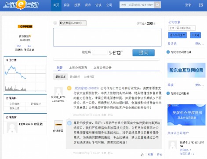This screenshot has height=159, width=207.
Task: Click the 路演 section heading
Action: [171, 85]
